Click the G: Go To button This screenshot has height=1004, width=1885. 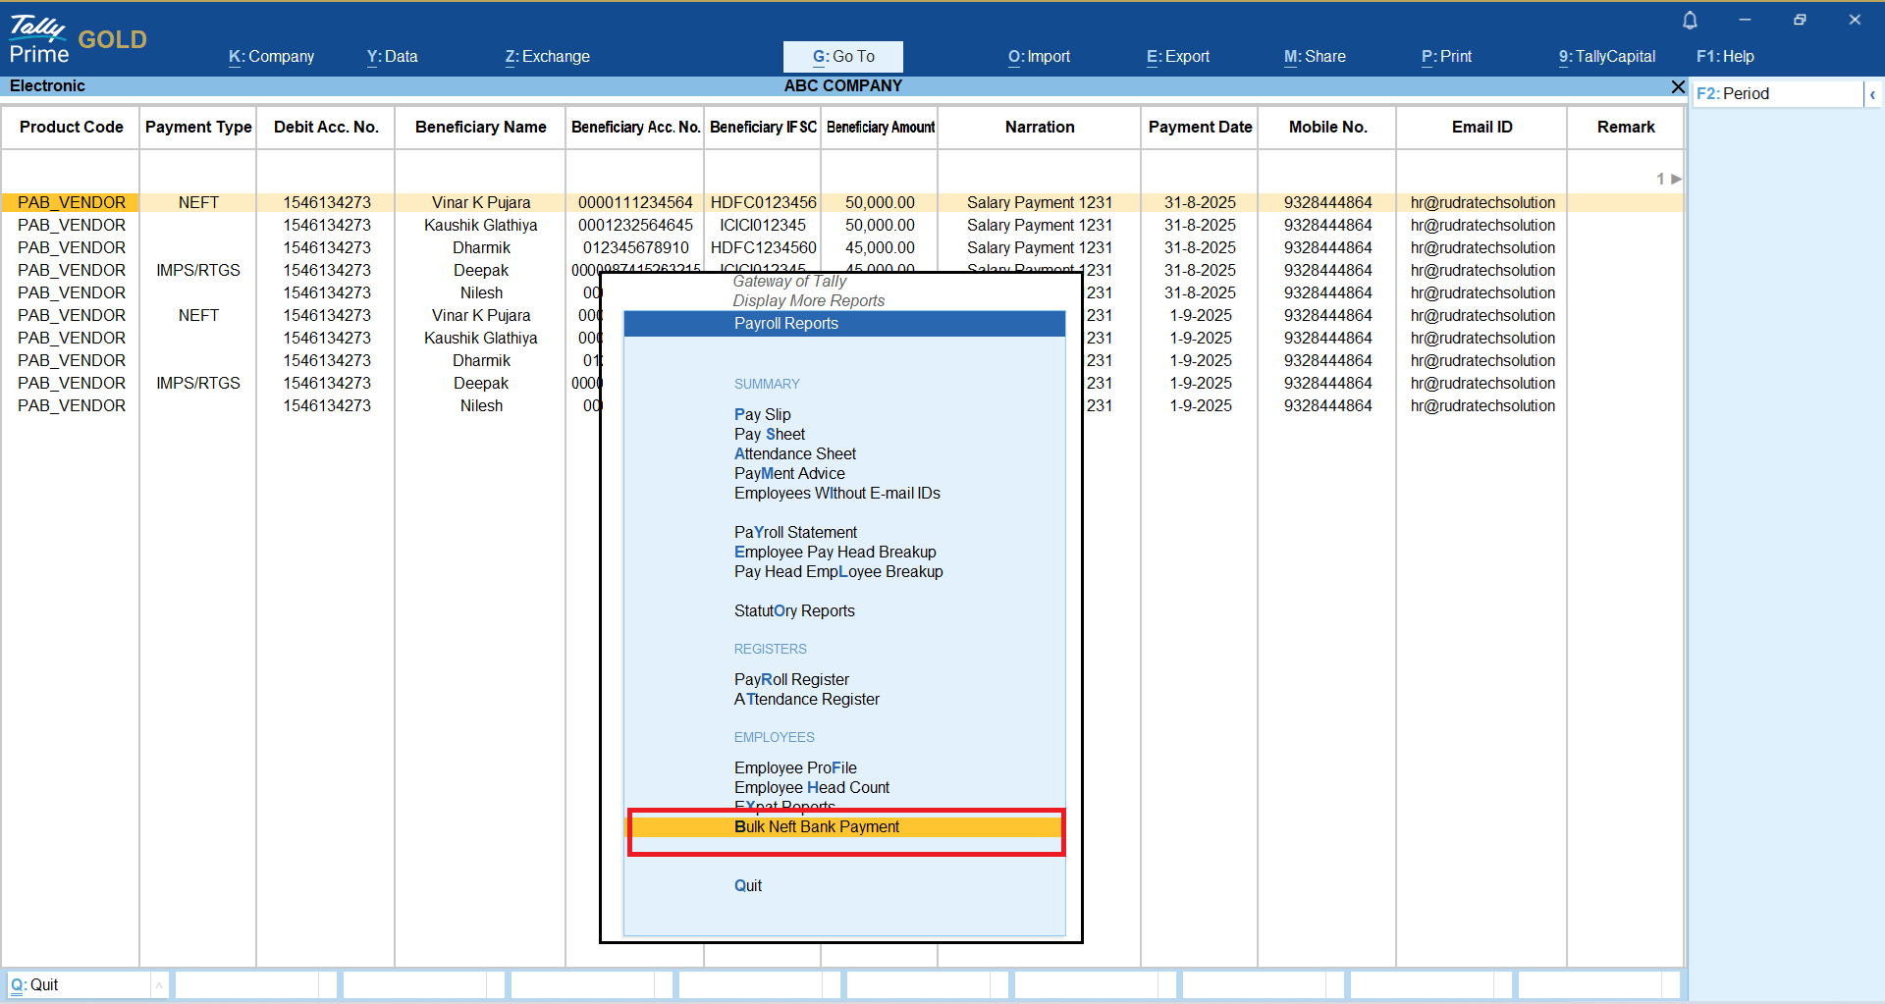click(842, 57)
